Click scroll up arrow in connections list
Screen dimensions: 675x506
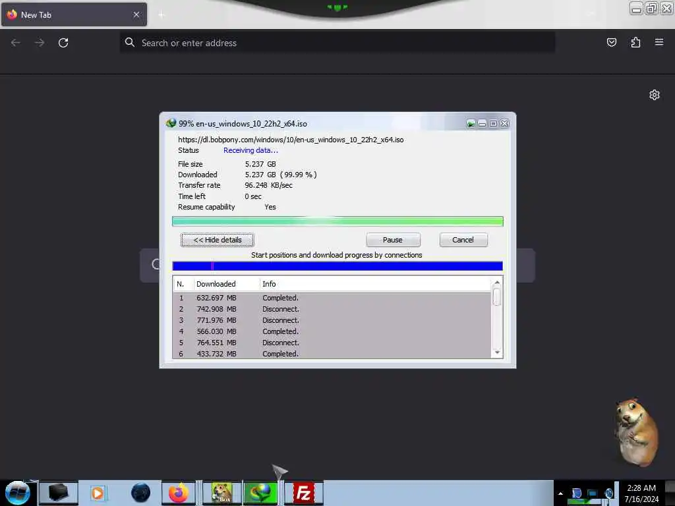click(497, 283)
